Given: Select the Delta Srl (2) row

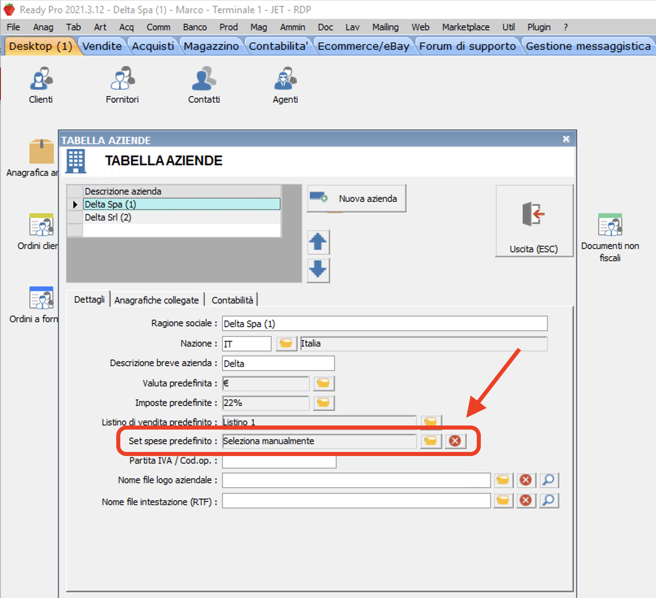Looking at the screenshot, I should tap(182, 217).
